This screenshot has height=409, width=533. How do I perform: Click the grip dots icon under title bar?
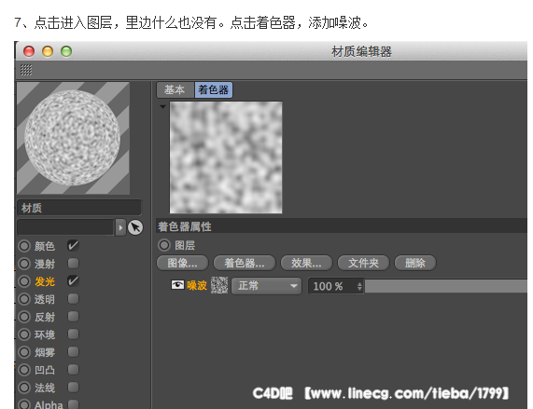(x=26, y=70)
